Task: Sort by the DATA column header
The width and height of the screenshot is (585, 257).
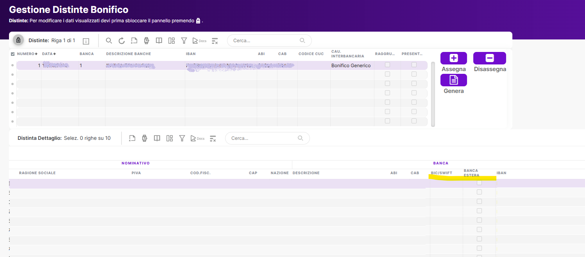Action: (x=49, y=54)
